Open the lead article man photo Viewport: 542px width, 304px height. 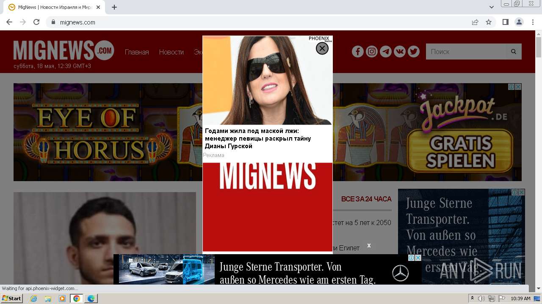pos(105,238)
